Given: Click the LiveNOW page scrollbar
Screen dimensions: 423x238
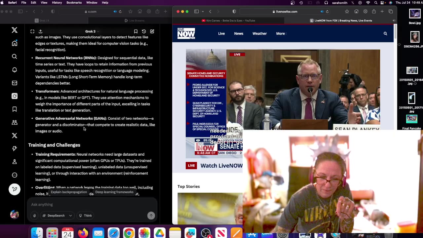Looking at the screenshot, I should (395, 31).
